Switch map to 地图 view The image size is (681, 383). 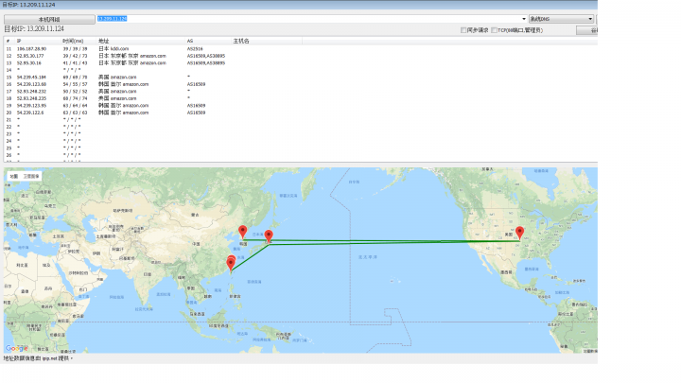point(14,176)
